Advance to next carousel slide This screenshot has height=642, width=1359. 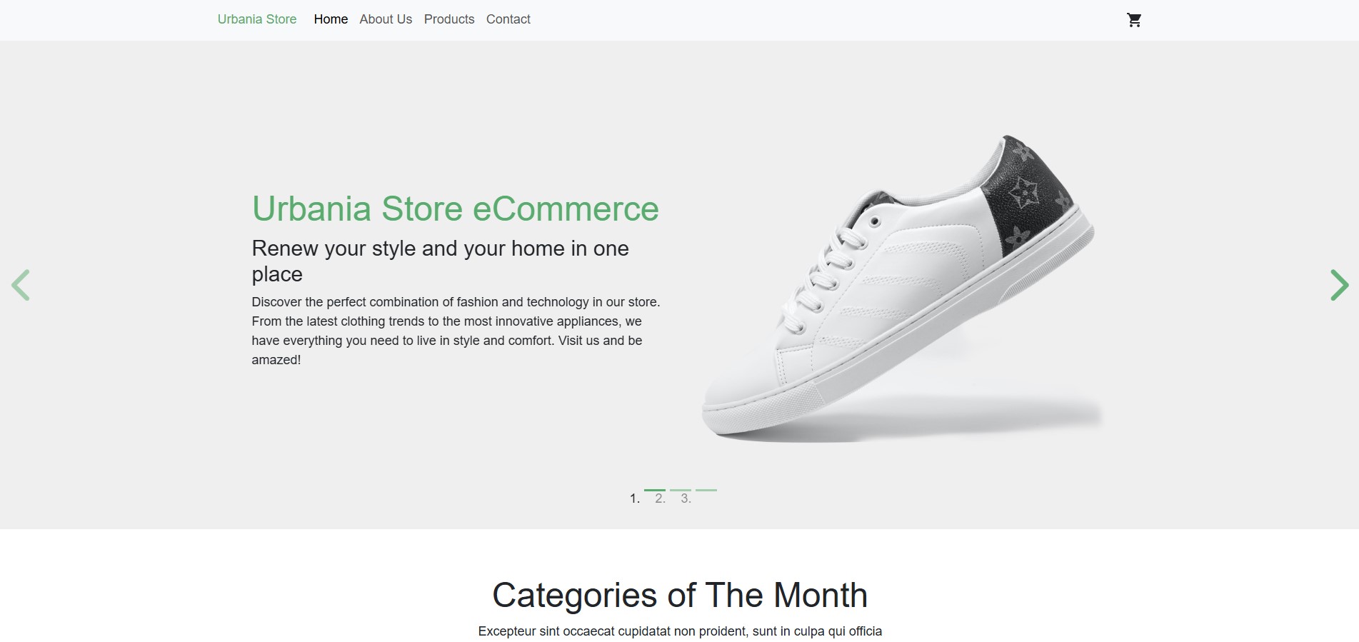[1339, 285]
